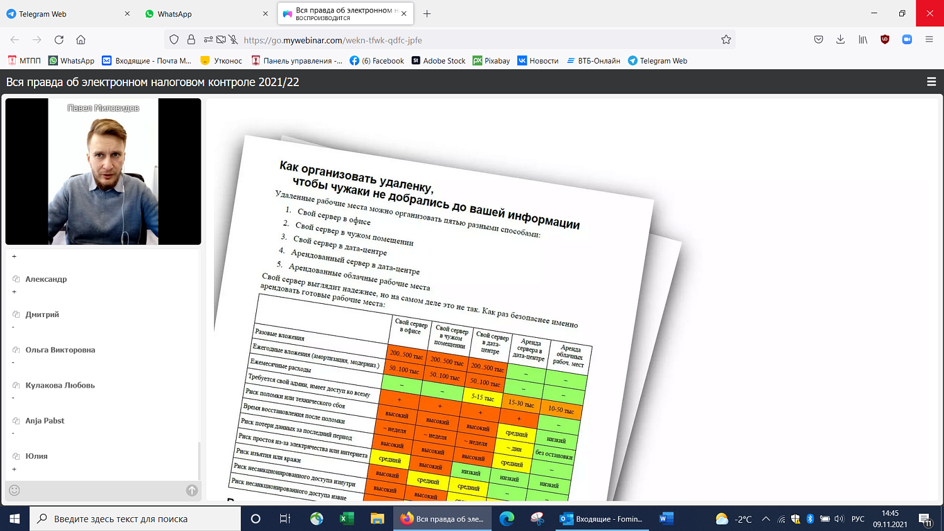
Task: Click the Windows taskbar search box
Action: point(135,518)
